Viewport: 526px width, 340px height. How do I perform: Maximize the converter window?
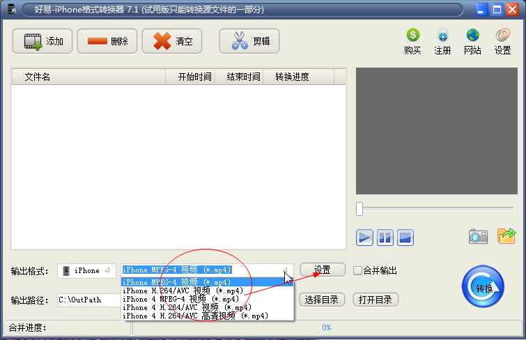pos(497,9)
